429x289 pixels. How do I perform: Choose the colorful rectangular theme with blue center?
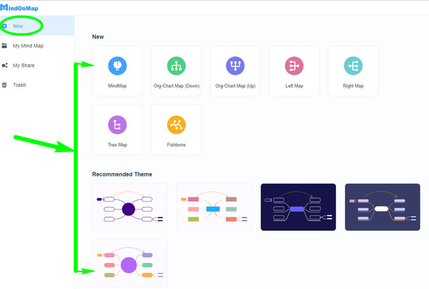tap(214, 207)
